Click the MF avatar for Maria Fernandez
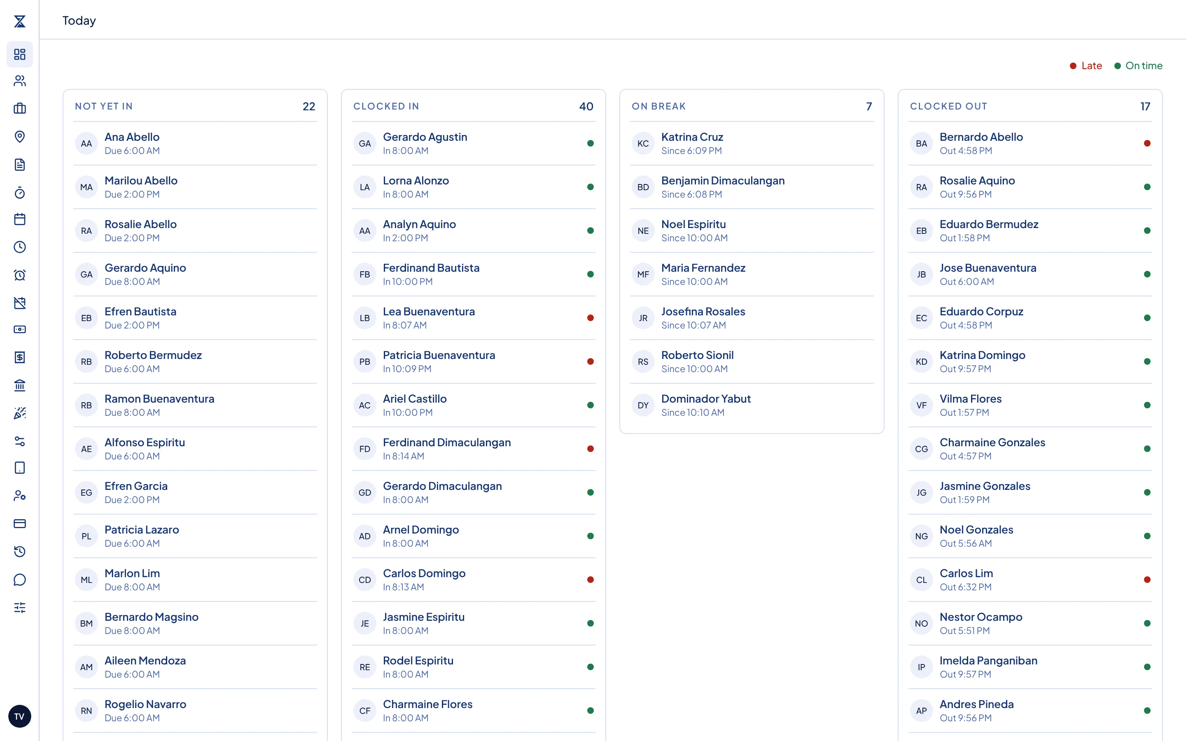 point(643,275)
